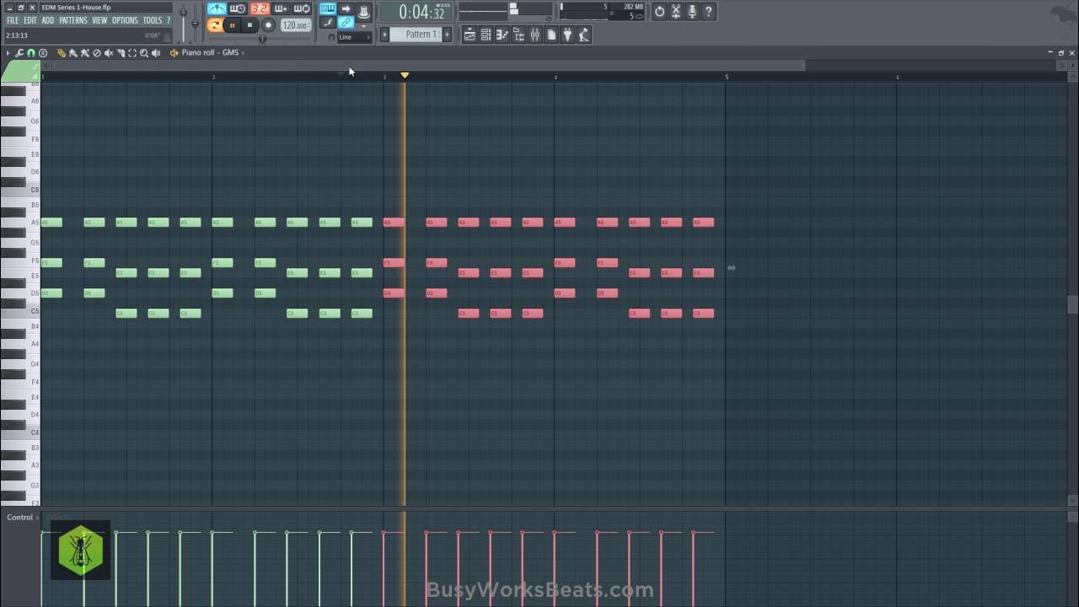Image resolution: width=1079 pixels, height=607 pixels.
Task: Open the Playlist view
Action: 470,35
